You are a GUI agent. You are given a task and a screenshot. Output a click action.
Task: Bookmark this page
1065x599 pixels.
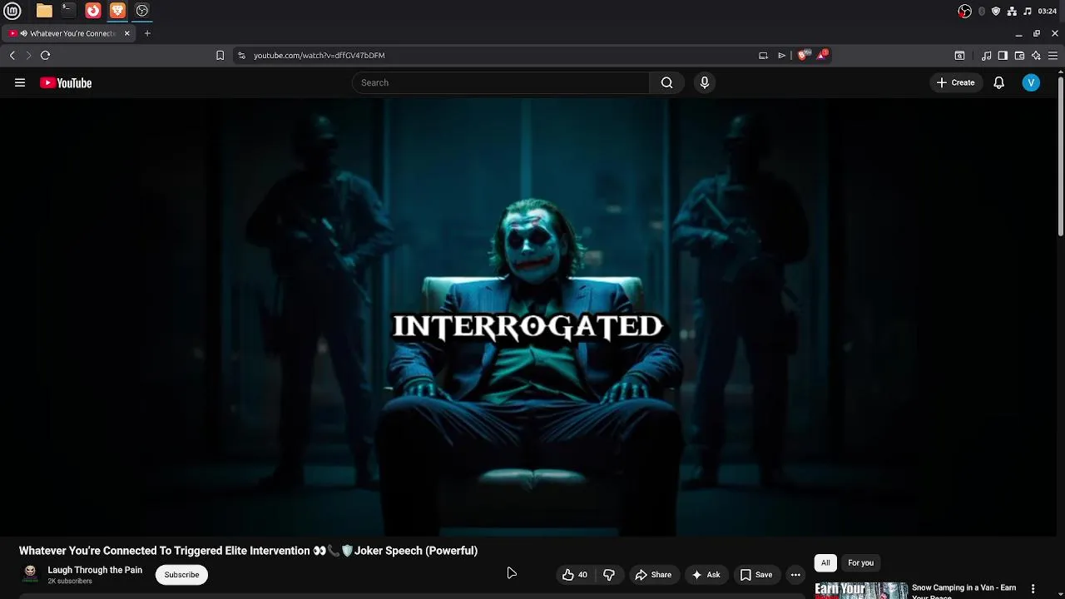(x=220, y=56)
